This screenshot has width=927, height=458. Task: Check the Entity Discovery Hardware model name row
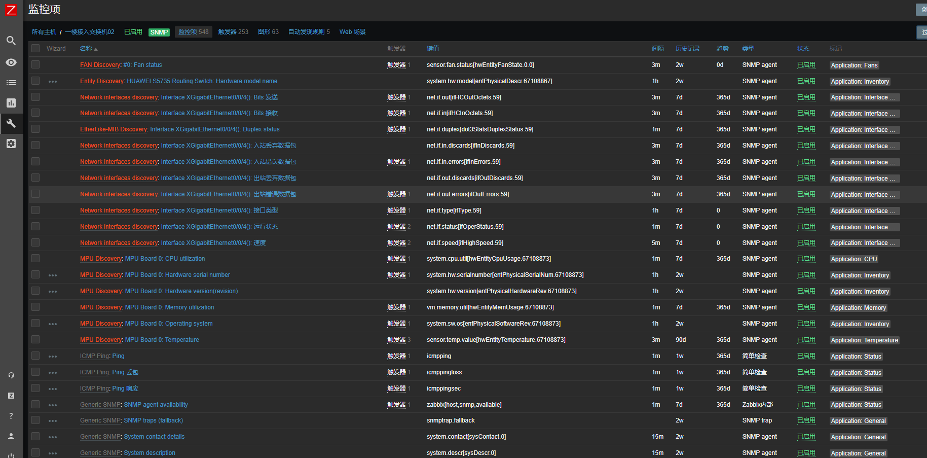coord(35,81)
